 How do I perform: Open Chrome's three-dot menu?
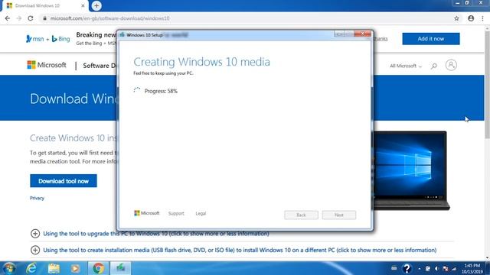pos(482,18)
